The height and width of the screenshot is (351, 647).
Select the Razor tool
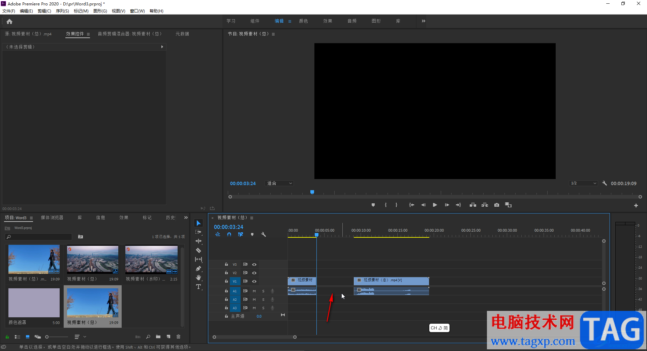coord(198,250)
